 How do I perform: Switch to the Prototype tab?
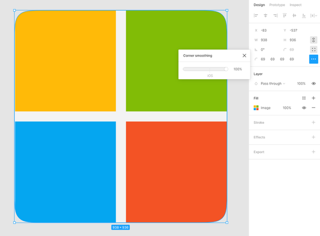click(x=277, y=5)
